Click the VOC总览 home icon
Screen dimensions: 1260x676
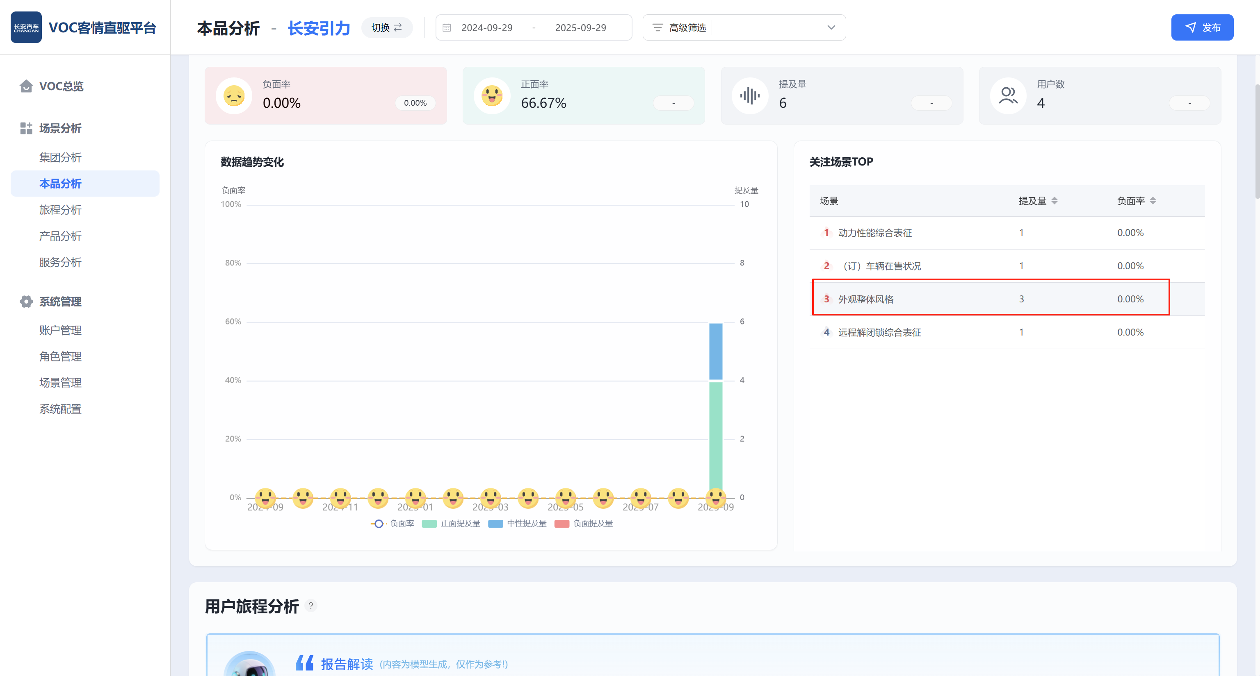(x=26, y=86)
